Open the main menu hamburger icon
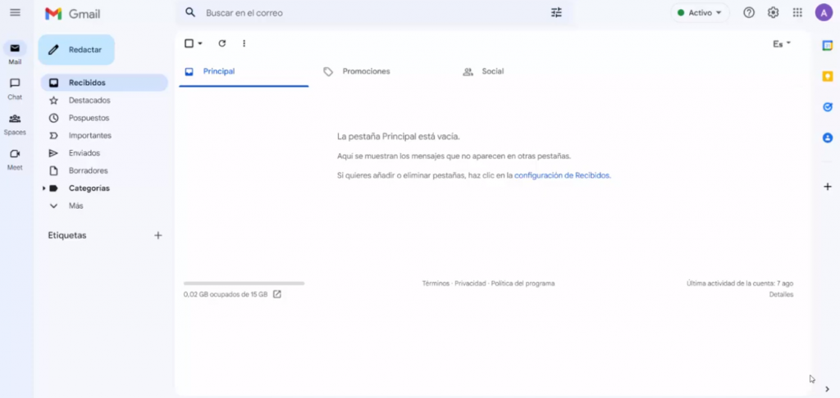 (x=15, y=13)
